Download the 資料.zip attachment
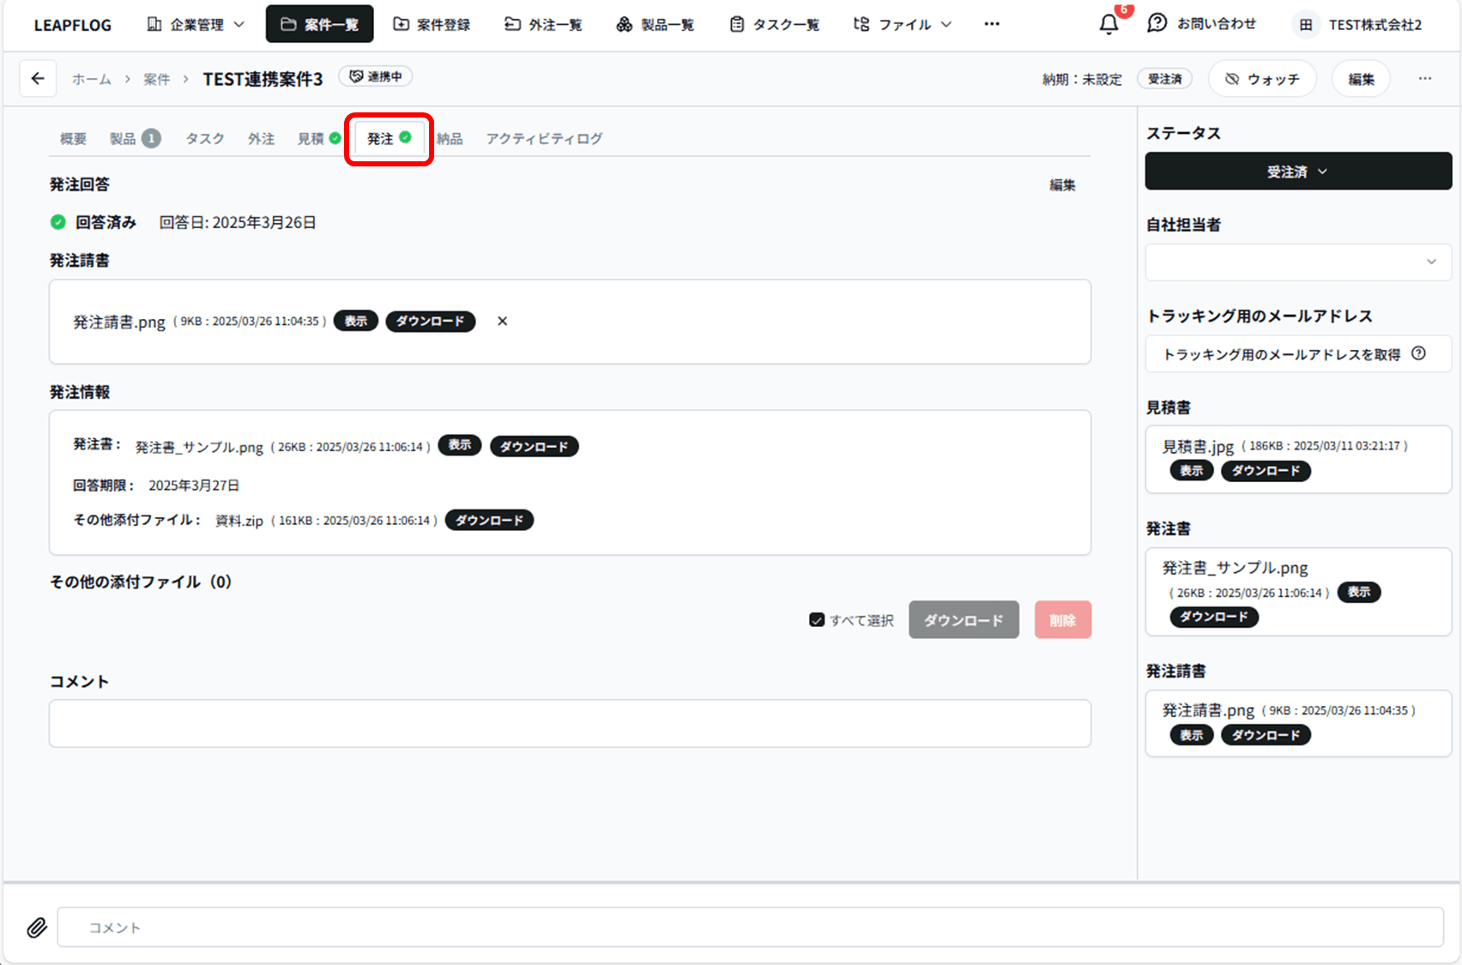The width and height of the screenshot is (1462, 965). (489, 521)
